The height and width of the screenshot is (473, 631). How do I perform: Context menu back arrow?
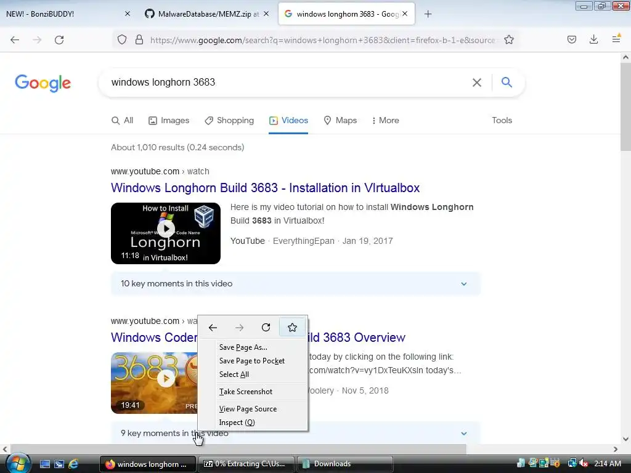pos(213,328)
